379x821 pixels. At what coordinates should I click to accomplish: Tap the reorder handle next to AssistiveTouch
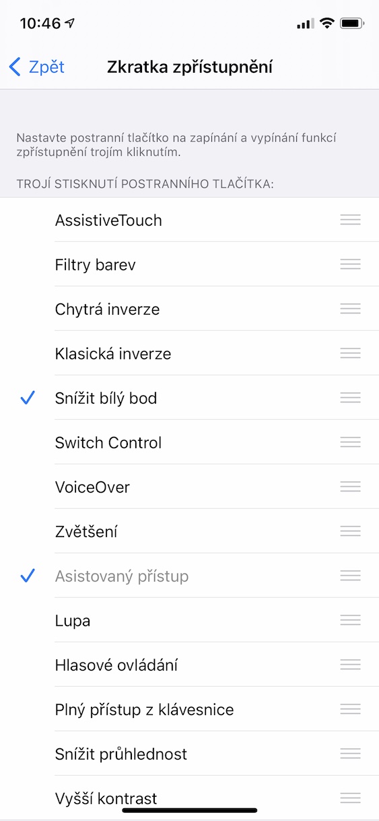pyautogui.click(x=350, y=220)
